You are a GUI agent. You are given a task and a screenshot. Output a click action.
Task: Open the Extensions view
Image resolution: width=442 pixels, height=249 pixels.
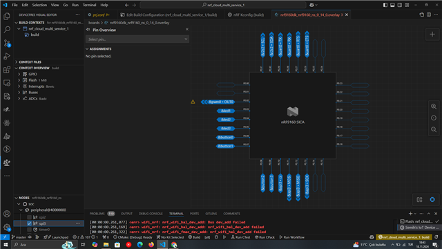(x=7, y=69)
